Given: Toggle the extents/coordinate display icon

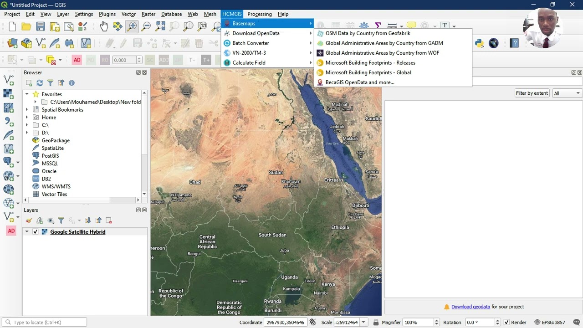Looking at the screenshot, I should click(312, 322).
